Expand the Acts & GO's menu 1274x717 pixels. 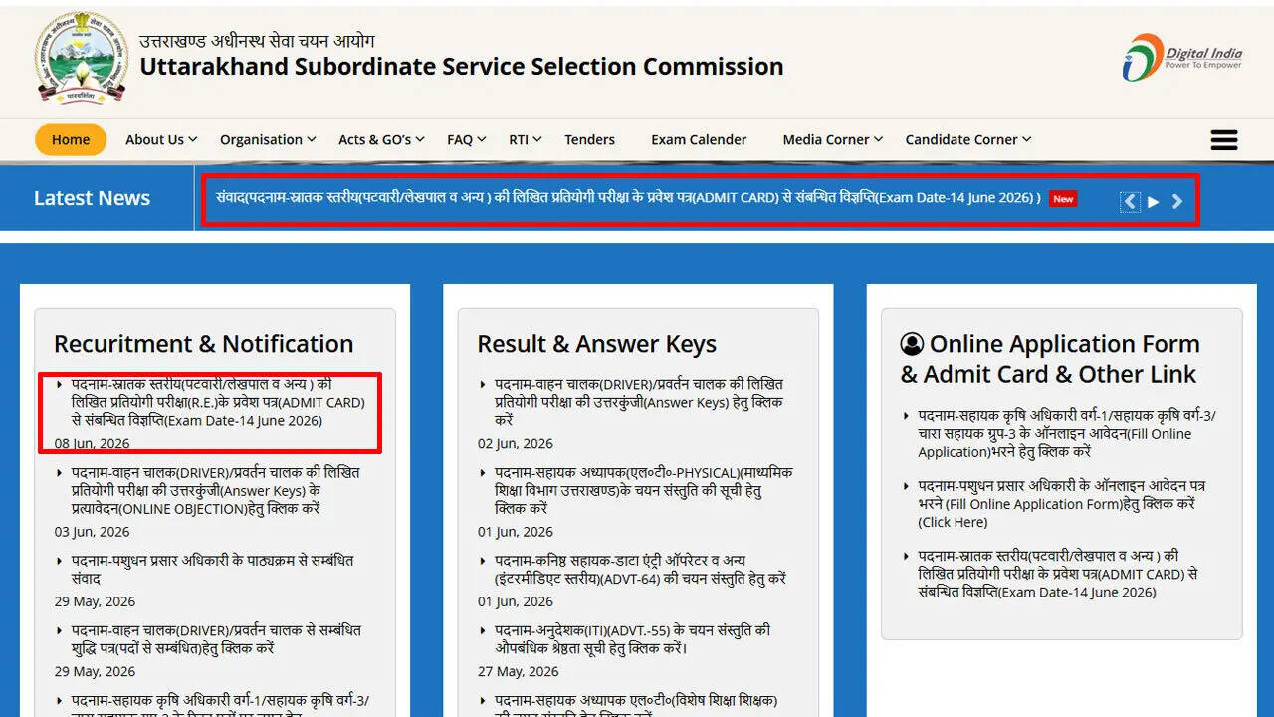pyautogui.click(x=381, y=139)
